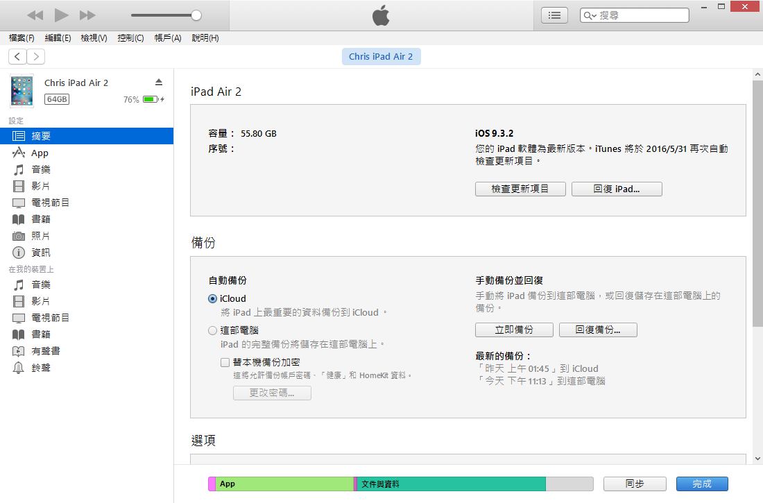The image size is (763, 503).
Task: Open the 控制(C) menu
Action: coord(130,38)
